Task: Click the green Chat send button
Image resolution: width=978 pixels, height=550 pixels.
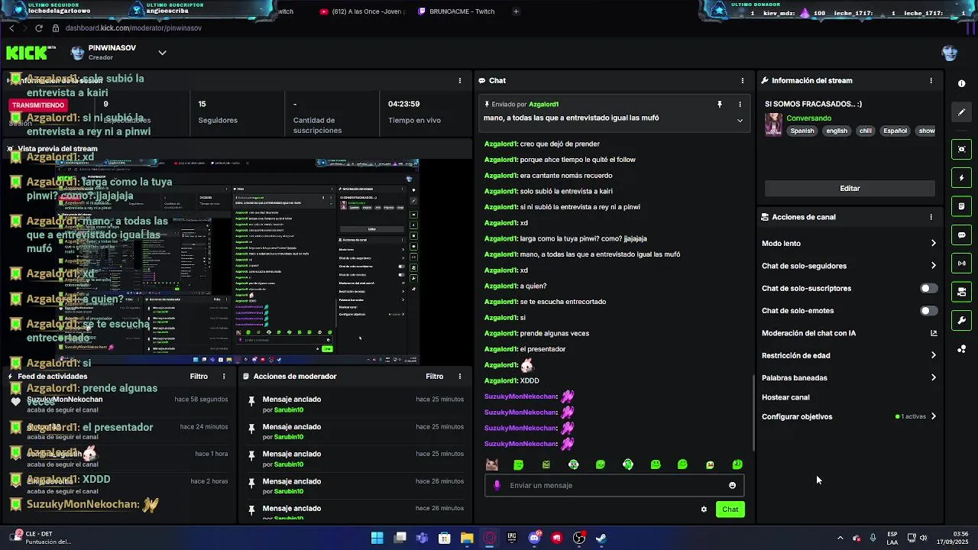Action: (x=730, y=510)
